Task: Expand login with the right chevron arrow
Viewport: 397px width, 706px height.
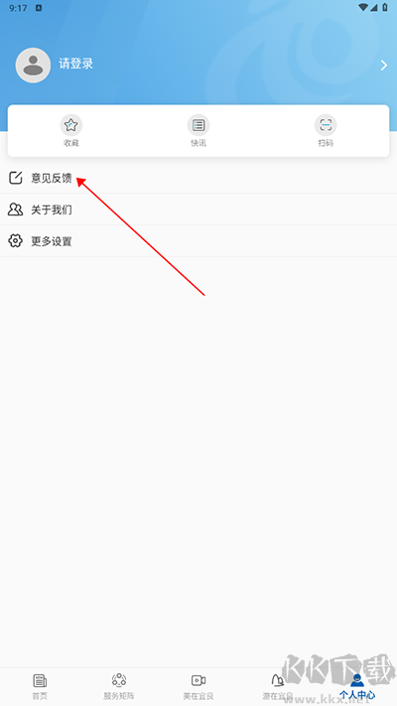Action: 384,66
